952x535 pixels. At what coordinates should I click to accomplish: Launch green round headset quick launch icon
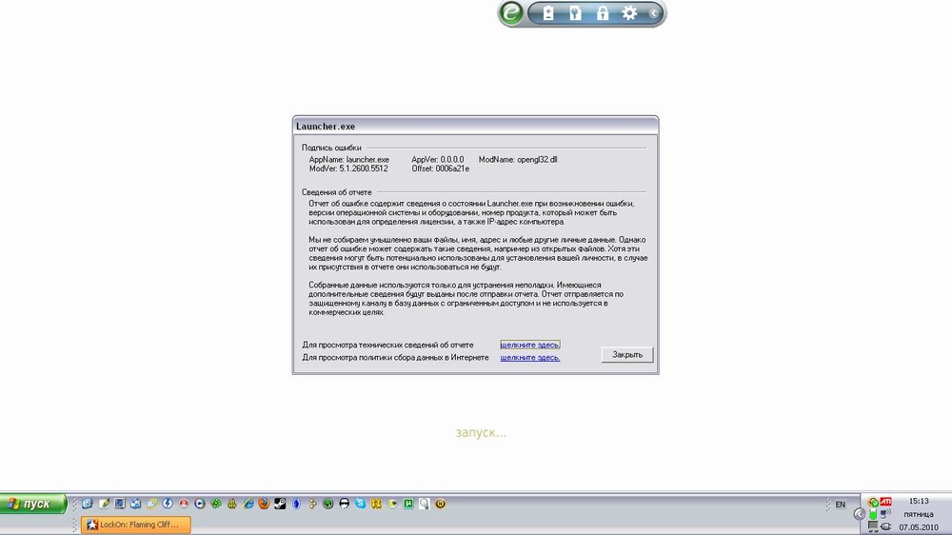[327, 504]
